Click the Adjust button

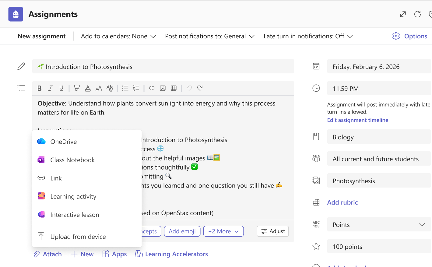coord(273,231)
